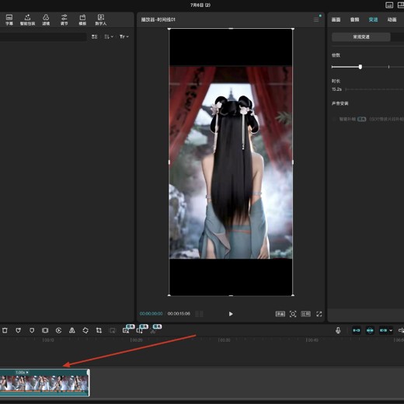The height and width of the screenshot is (404, 404).
Task: Enable the 智能补帧 smart frame checkbox
Action: pos(334,119)
